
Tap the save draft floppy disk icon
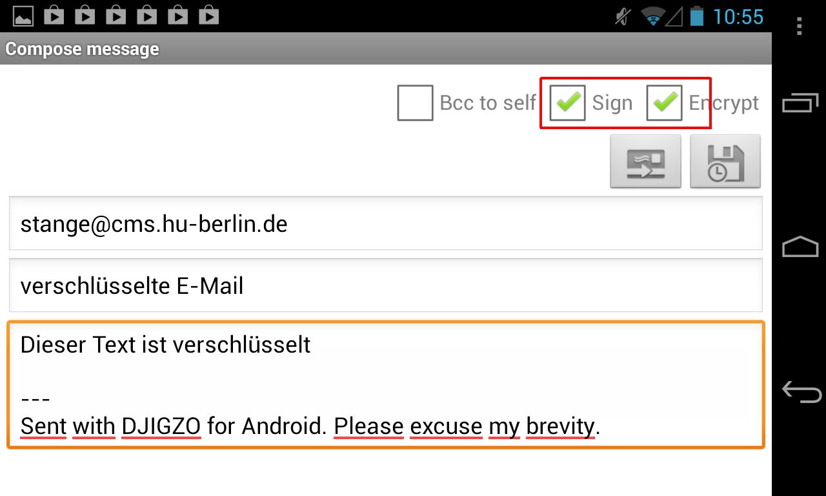tap(725, 161)
